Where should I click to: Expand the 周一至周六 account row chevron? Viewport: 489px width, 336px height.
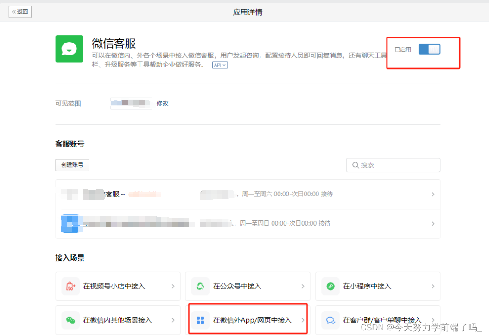pyautogui.click(x=433, y=194)
